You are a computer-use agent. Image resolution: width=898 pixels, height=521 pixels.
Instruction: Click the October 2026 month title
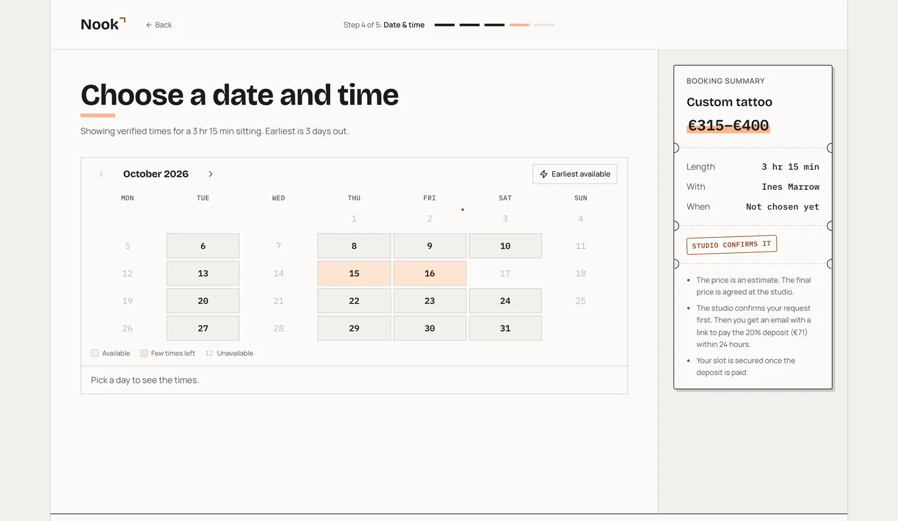point(156,174)
